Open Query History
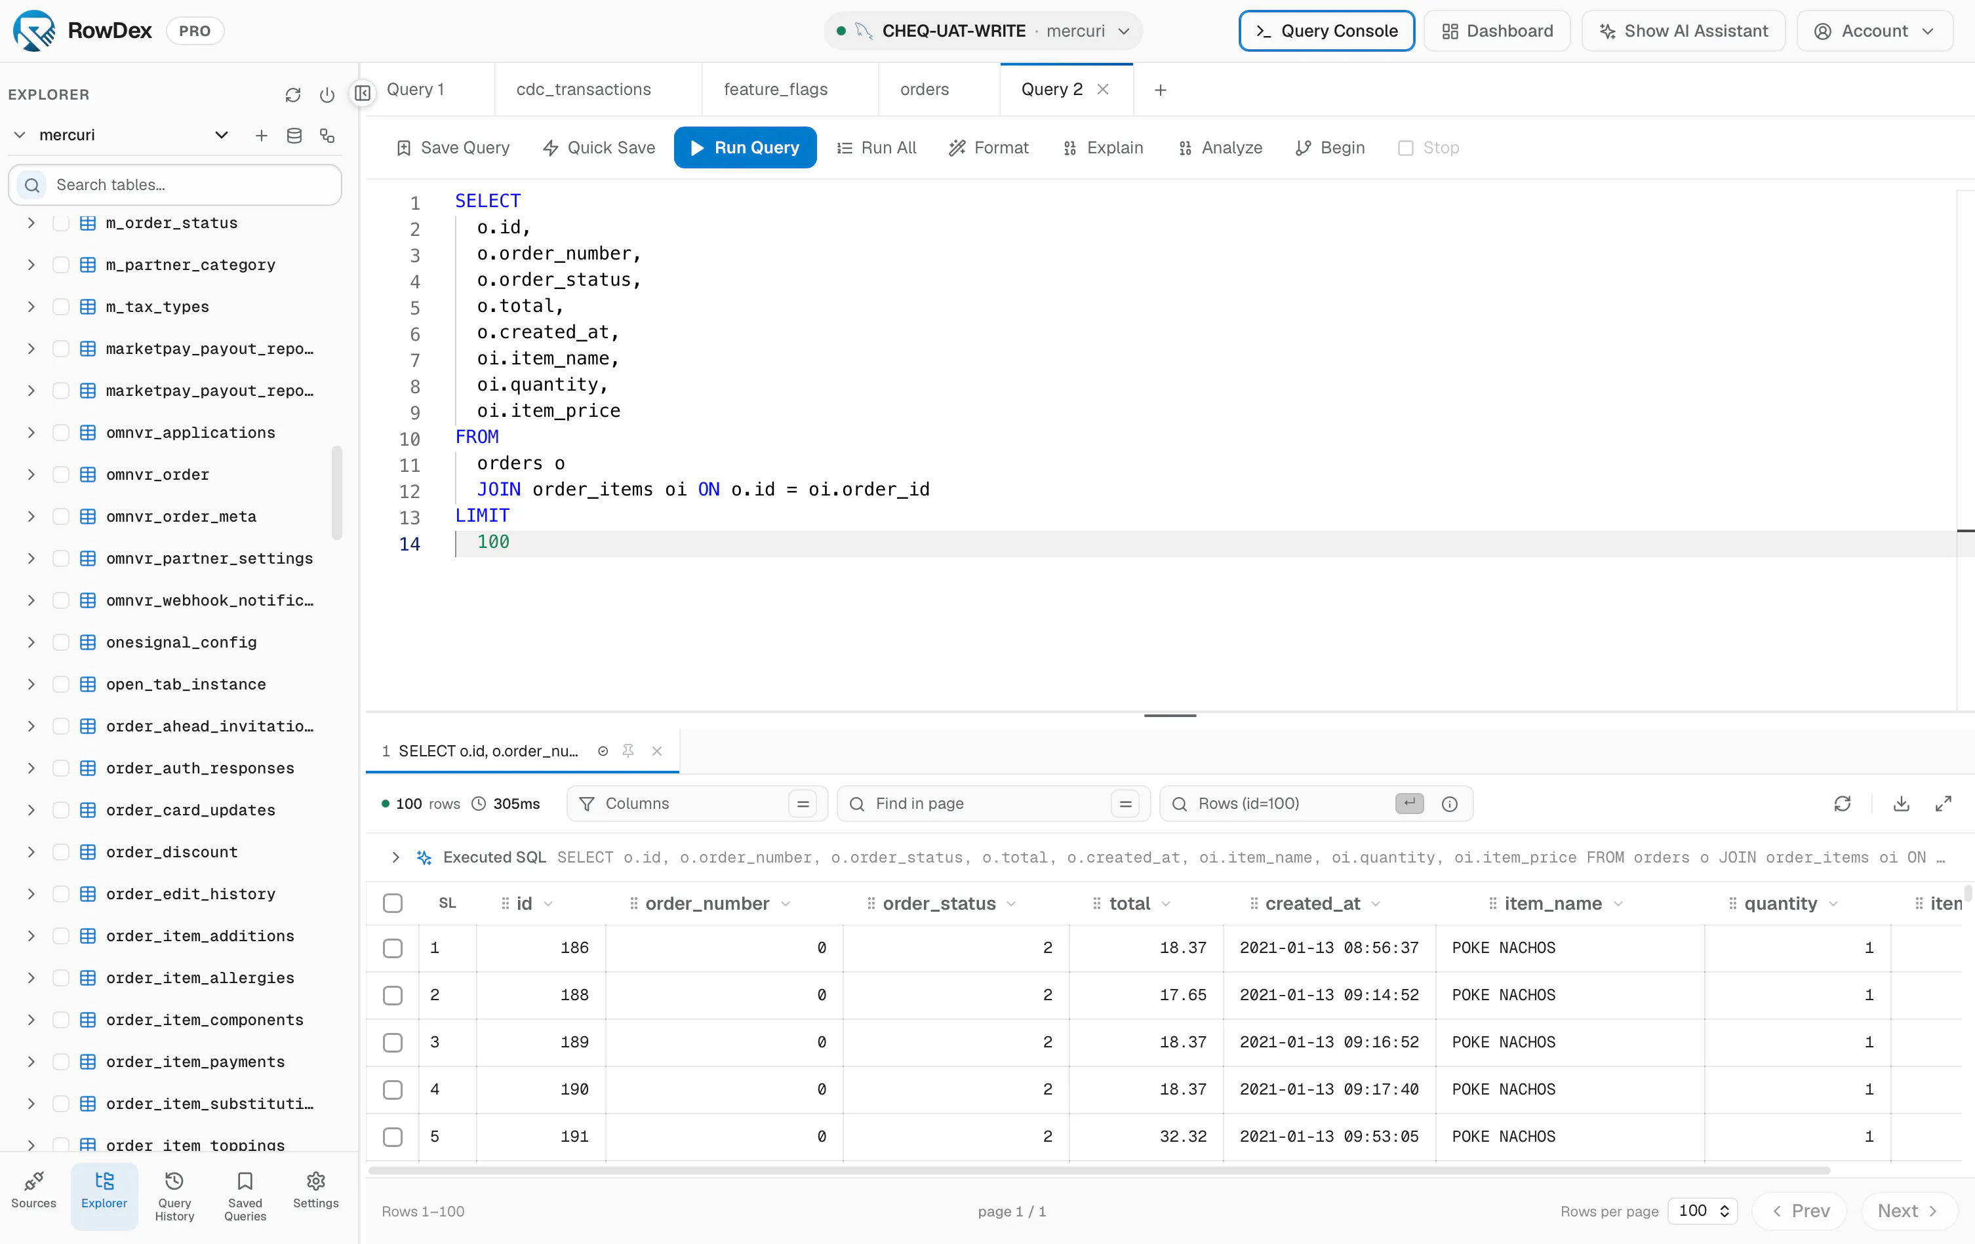The image size is (1975, 1244). coord(174,1196)
